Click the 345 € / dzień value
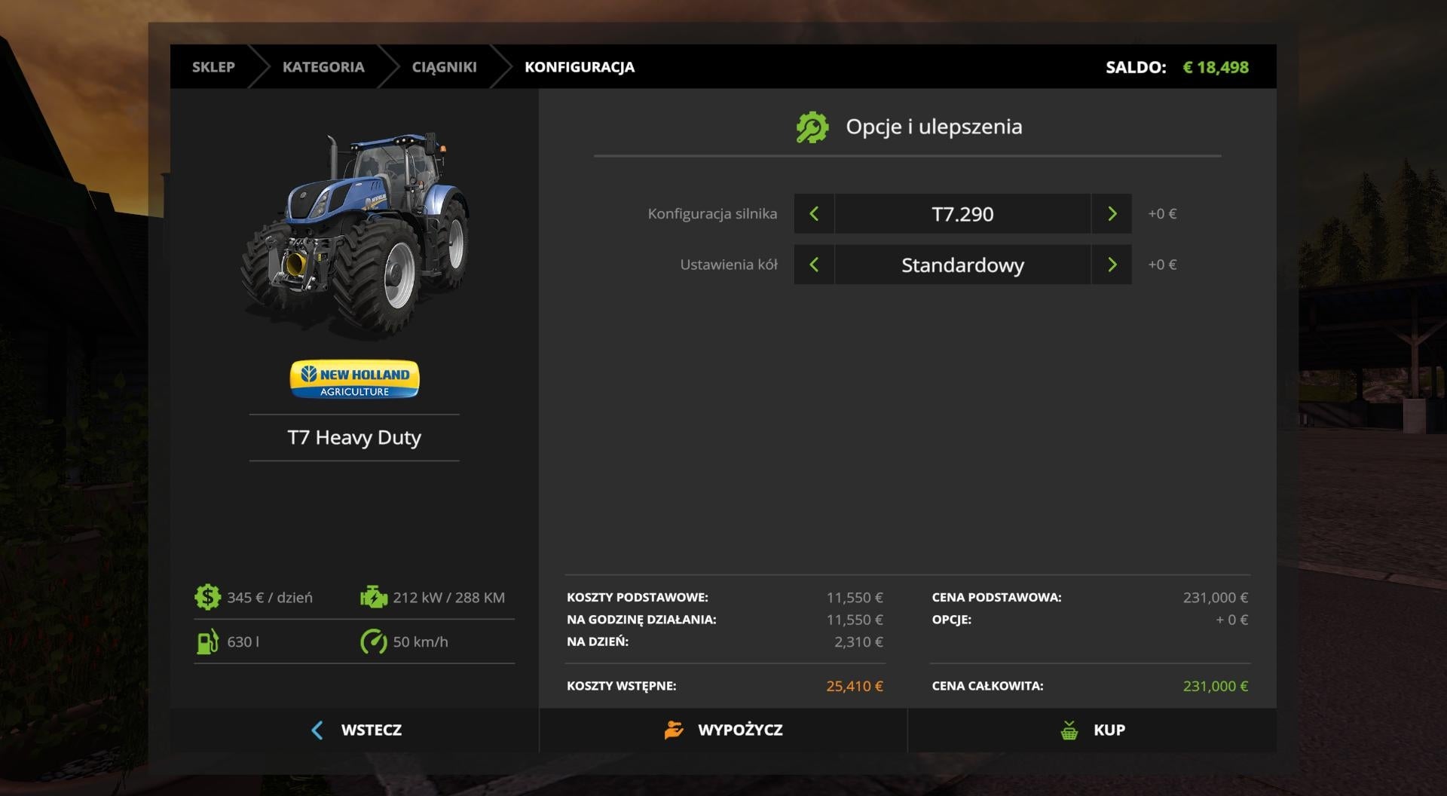 pos(270,597)
